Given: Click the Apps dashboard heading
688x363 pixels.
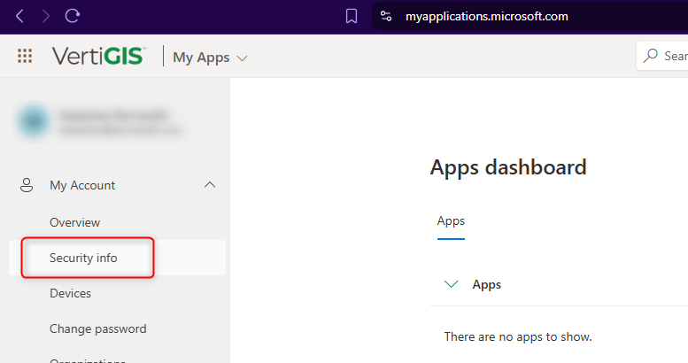Looking at the screenshot, I should [x=508, y=167].
